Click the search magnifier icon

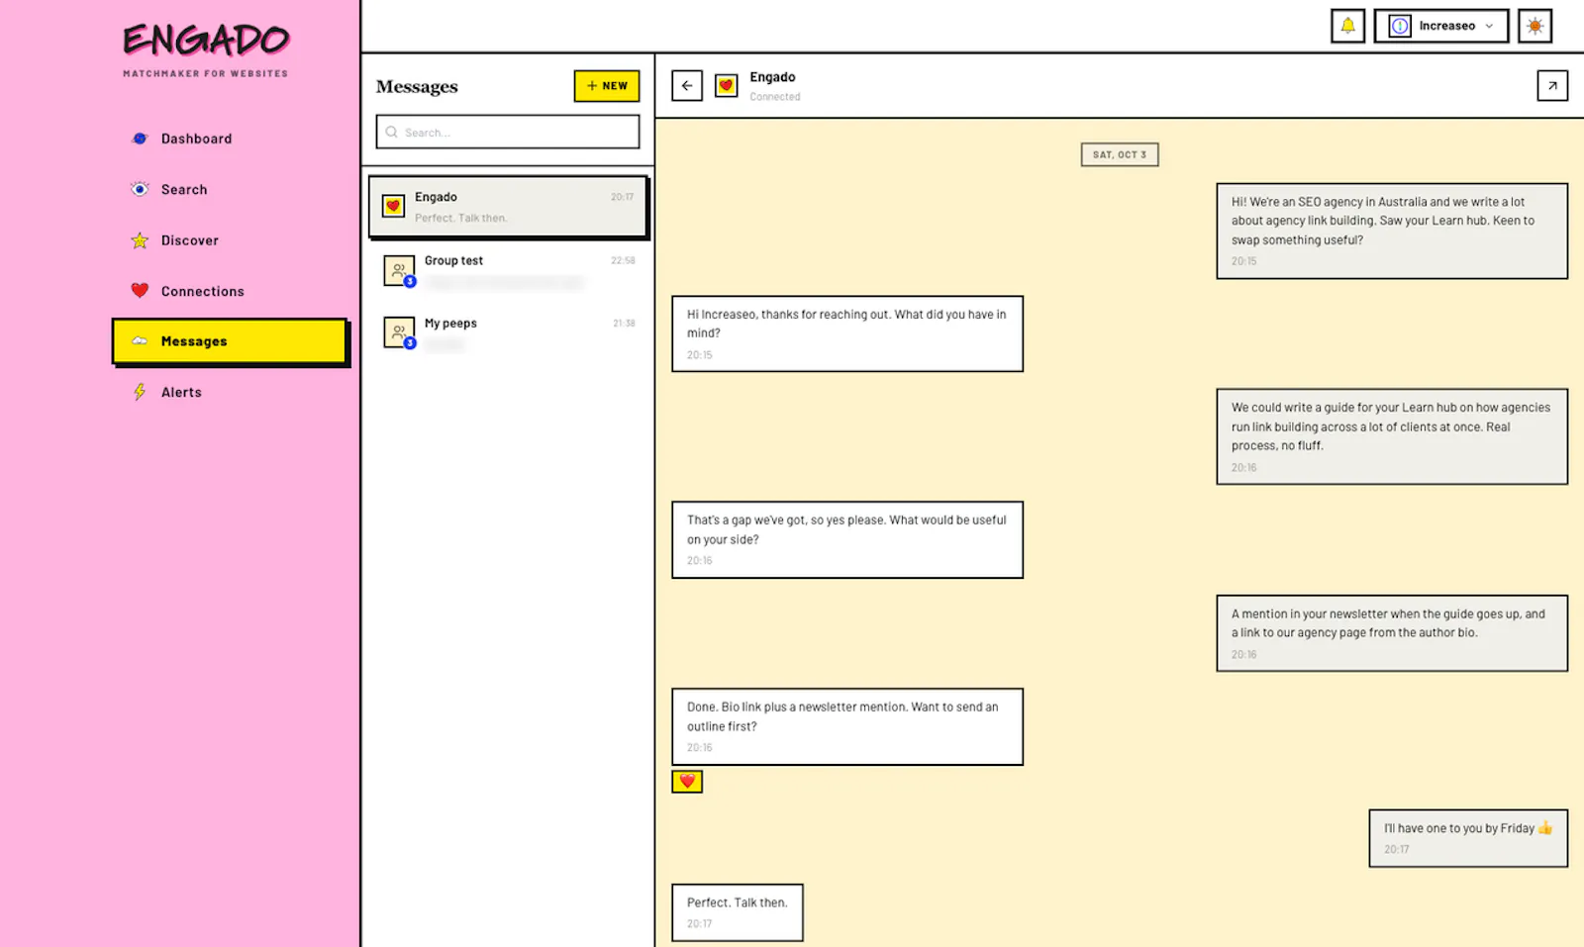(x=392, y=133)
